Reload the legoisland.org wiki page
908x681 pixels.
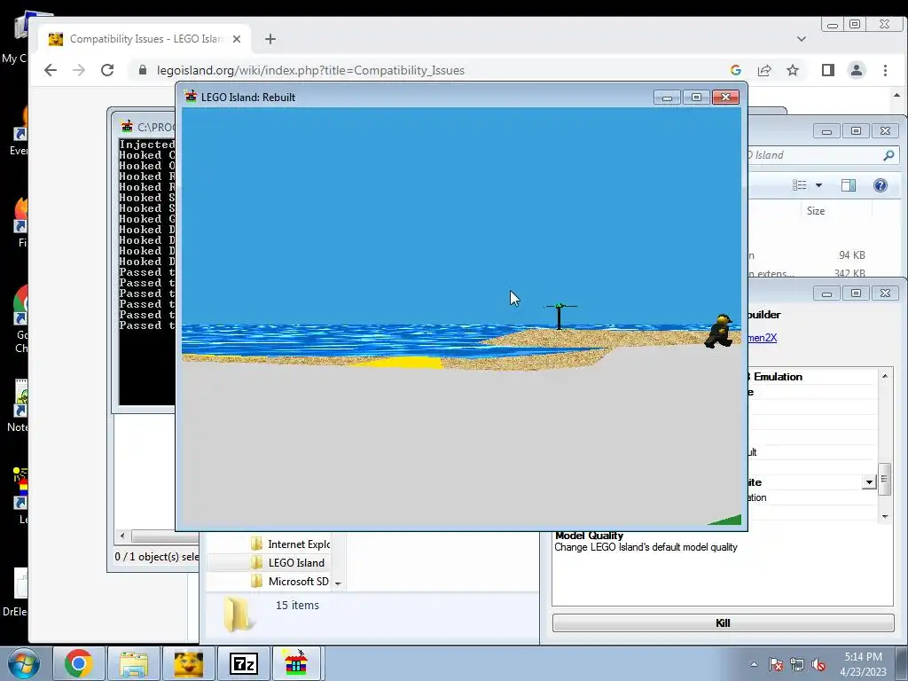tap(107, 70)
